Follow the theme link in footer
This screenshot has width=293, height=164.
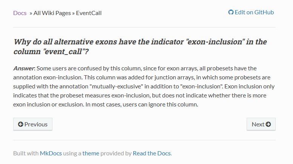tap(91, 153)
